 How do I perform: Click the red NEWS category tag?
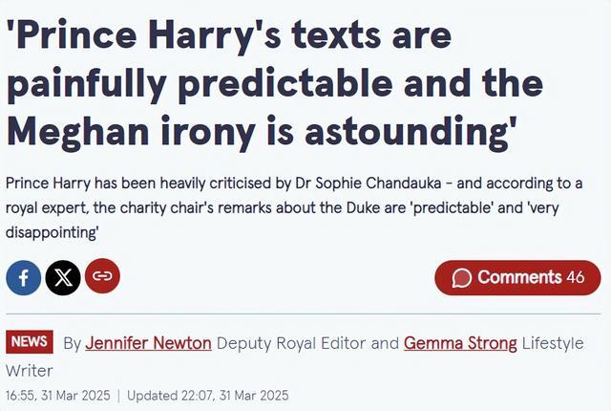tap(30, 341)
